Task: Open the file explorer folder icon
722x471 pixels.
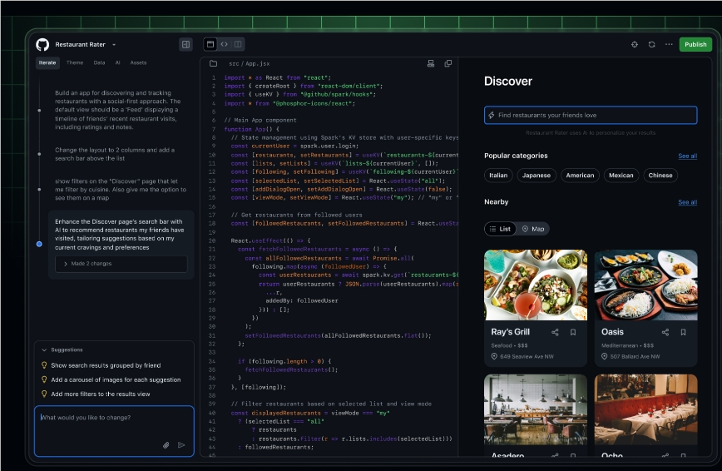Action: coord(213,63)
